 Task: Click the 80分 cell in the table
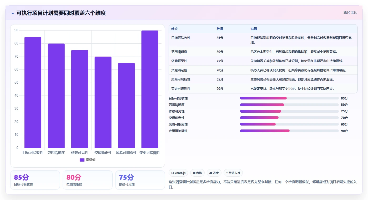(220, 52)
